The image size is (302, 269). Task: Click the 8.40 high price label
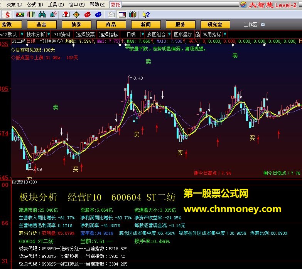tap(138, 78)
